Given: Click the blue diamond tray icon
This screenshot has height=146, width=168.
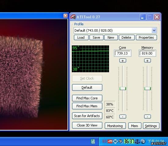Looking at the screenshot, I should (115, 141).
